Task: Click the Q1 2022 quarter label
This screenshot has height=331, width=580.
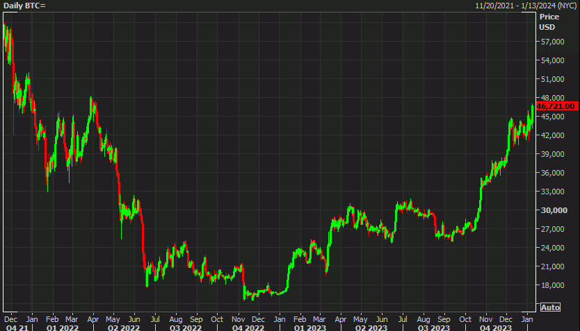Action: tap(63, 328)
